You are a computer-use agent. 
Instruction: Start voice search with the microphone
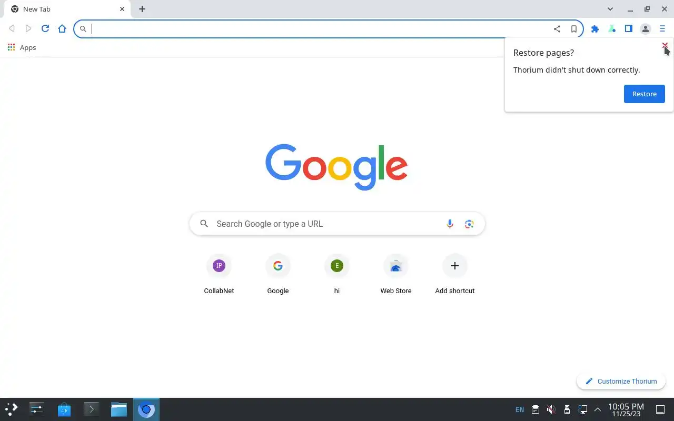pos(450,224)
